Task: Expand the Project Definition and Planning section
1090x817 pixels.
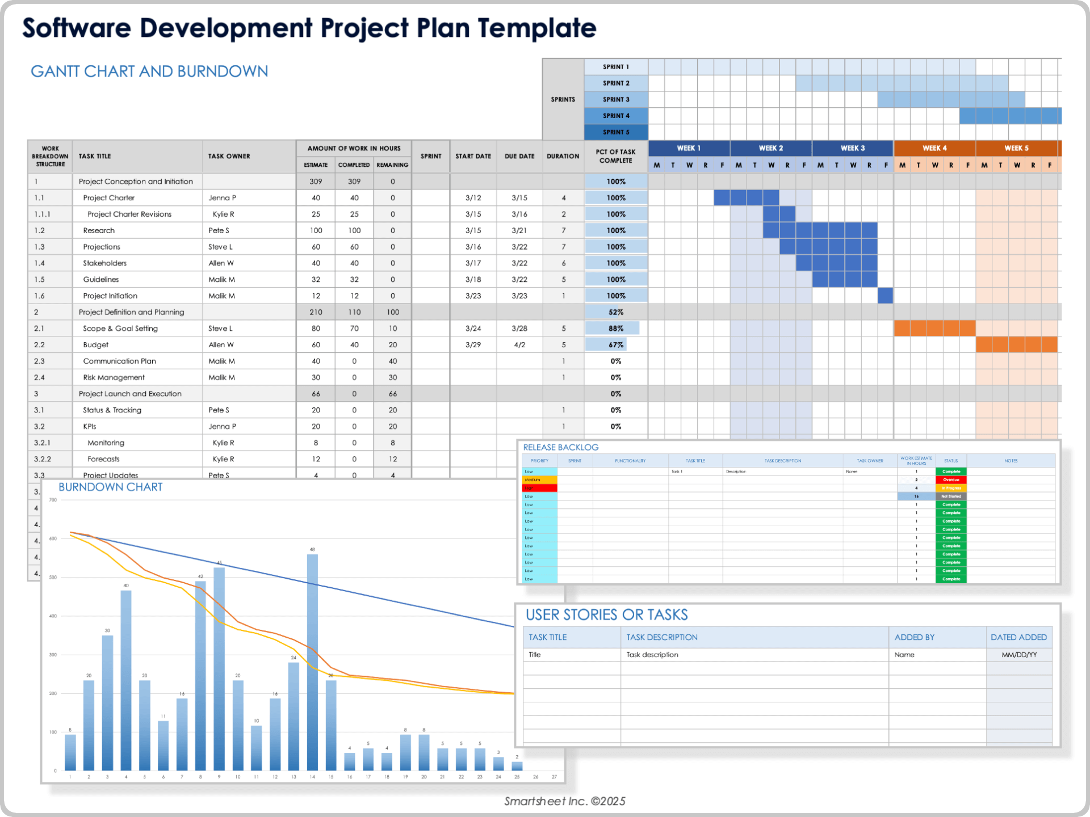Action: click(132, 311)
